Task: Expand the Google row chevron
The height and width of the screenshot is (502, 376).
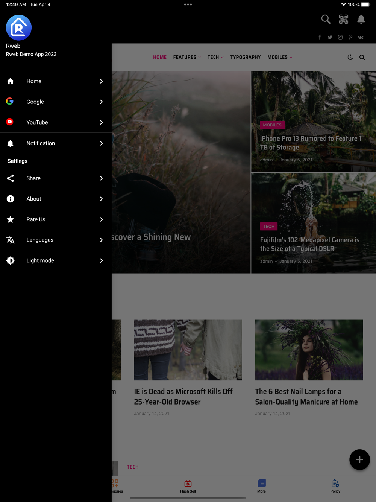Action: [102, 102]
